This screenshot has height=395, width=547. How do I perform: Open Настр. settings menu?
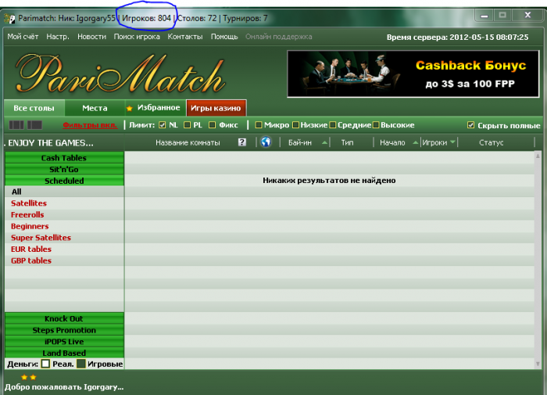[58, 37]
